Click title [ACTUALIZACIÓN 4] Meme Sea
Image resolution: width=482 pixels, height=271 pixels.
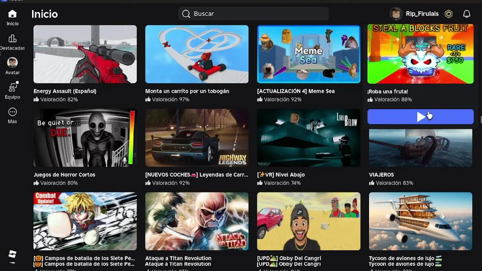click(x=296, y=91)
